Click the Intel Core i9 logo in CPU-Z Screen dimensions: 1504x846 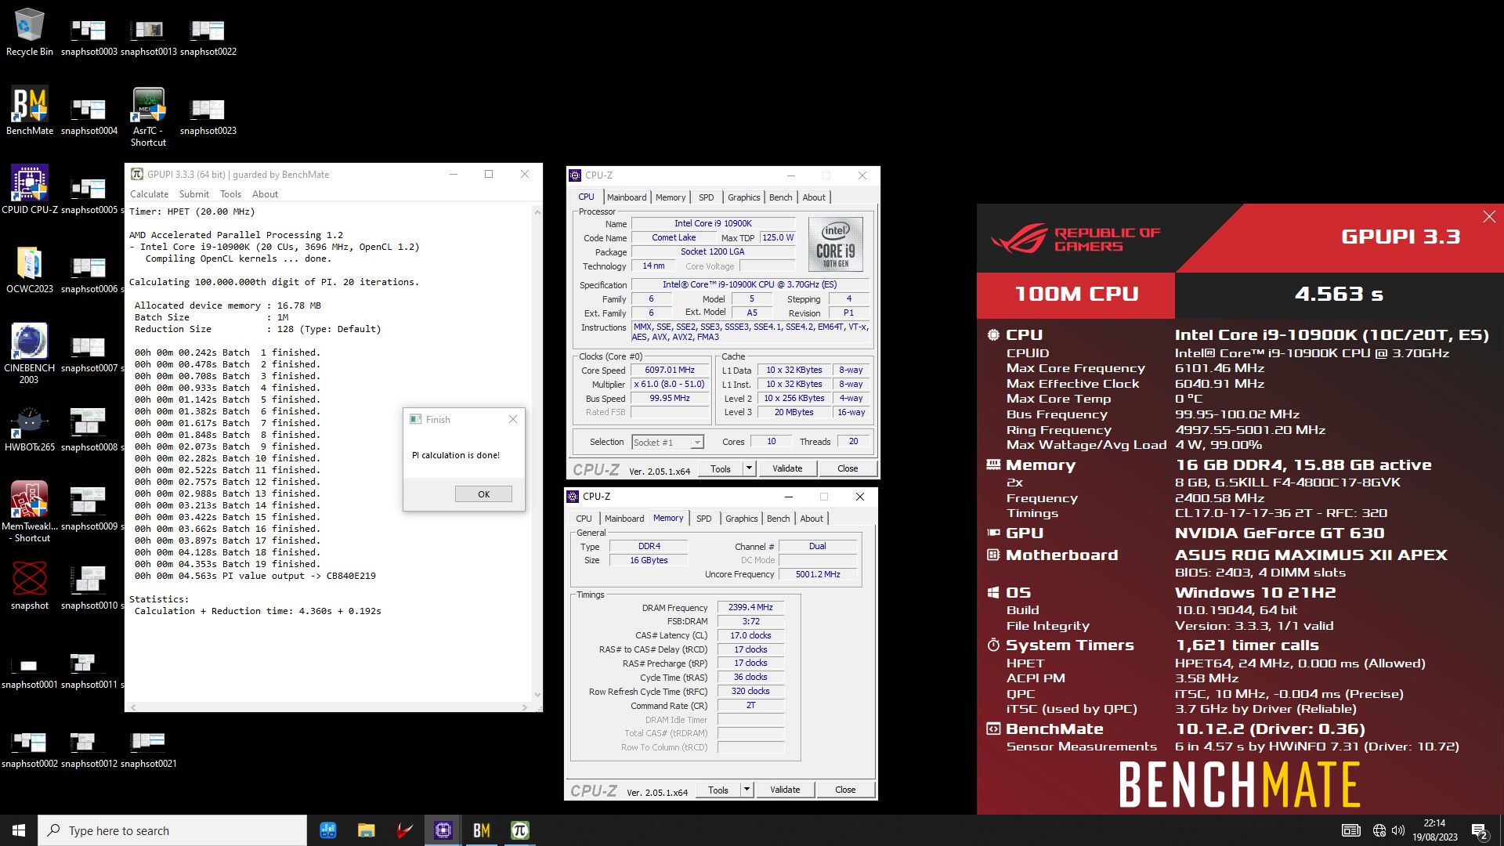pyautogui.click(x=835, y=244)
